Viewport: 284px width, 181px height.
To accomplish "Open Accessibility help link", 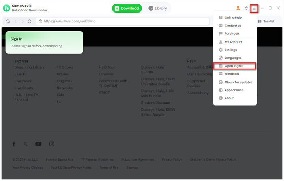I will point(198,93).
